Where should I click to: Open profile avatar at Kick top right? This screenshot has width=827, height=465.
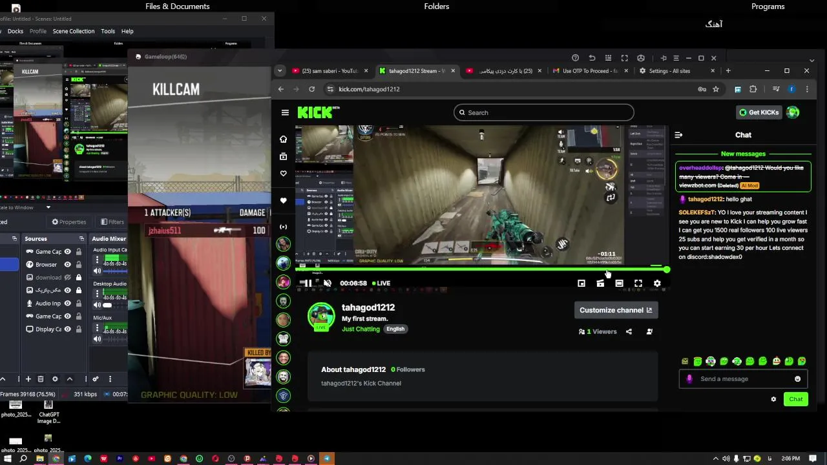[793, 112]
